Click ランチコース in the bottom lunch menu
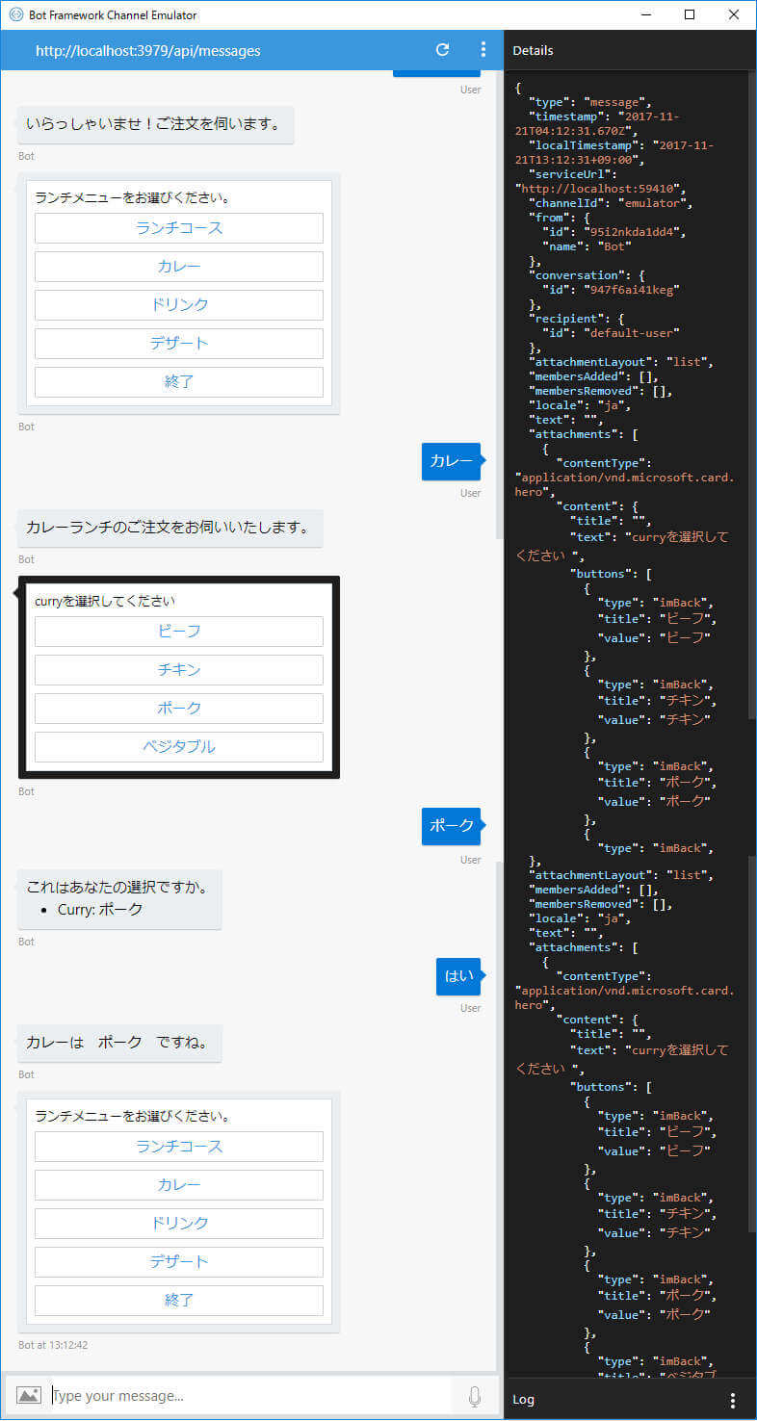 click(x=179, y=1147)
